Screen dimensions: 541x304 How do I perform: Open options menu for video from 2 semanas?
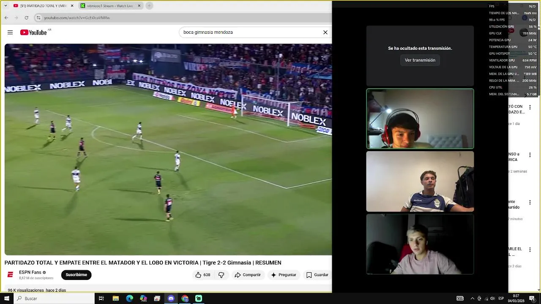[x=530, y=155]
